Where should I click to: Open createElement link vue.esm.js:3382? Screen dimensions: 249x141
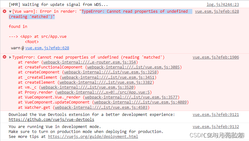pos(106,82)
